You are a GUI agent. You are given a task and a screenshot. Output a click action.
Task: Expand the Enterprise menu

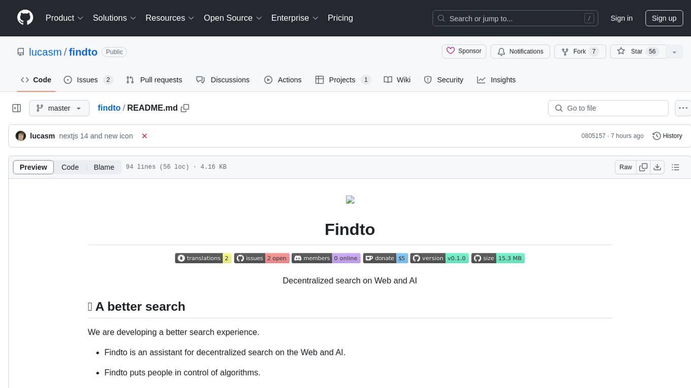coord(295,18)
